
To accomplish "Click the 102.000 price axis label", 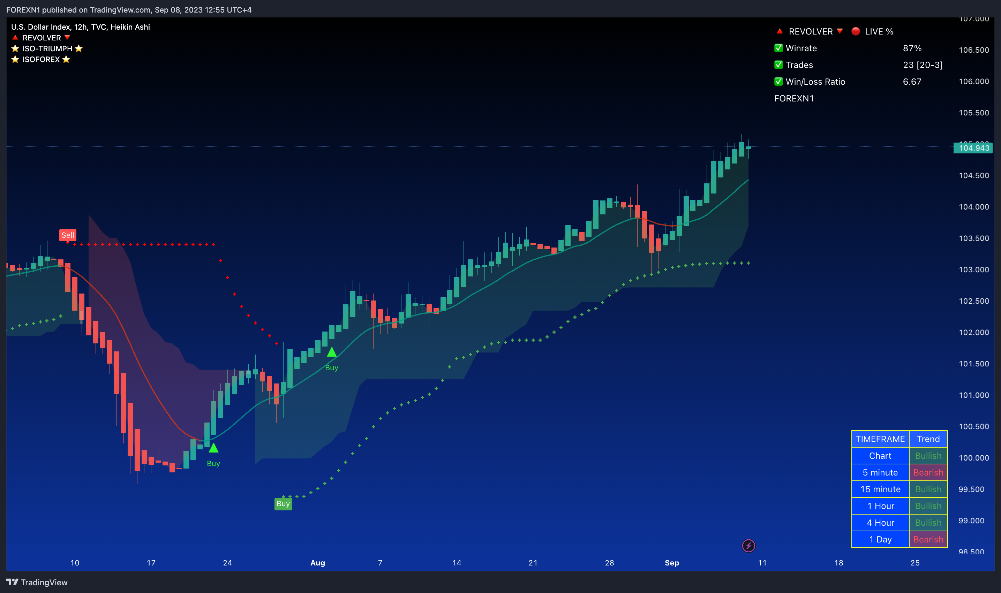I will (974, 332).
